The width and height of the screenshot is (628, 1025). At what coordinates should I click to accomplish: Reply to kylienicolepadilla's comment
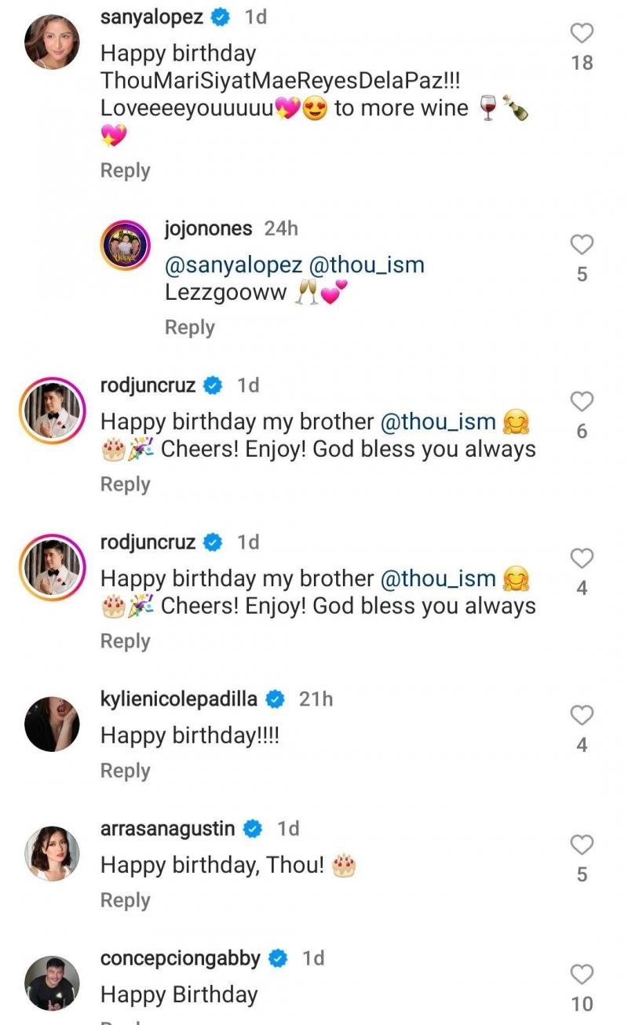pyautogui.click(x=125, y=771)
